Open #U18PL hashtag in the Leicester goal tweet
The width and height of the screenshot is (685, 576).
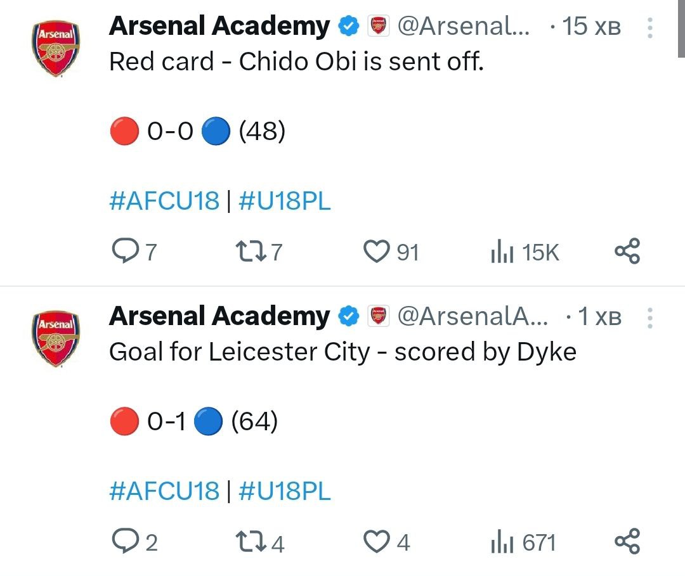click(285, 491)
